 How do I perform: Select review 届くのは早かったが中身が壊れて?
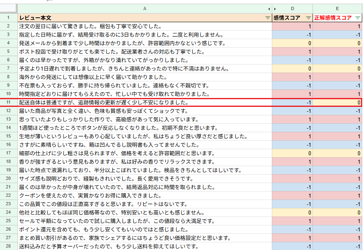[145, 187]
